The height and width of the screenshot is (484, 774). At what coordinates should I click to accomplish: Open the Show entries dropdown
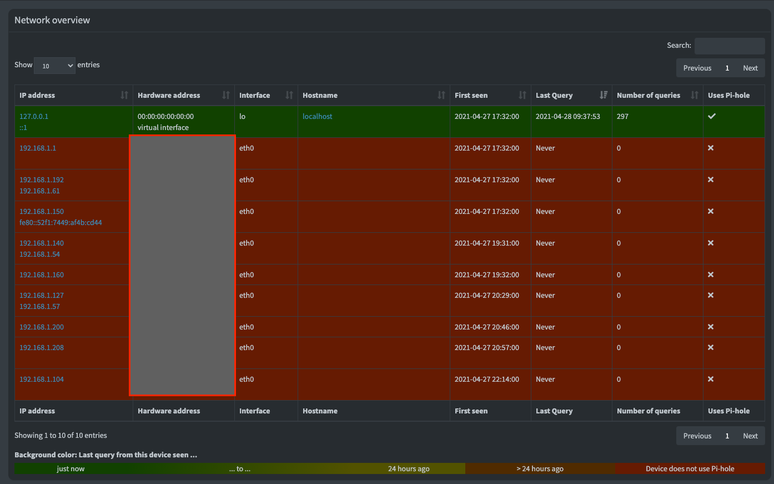pos(54,66)
